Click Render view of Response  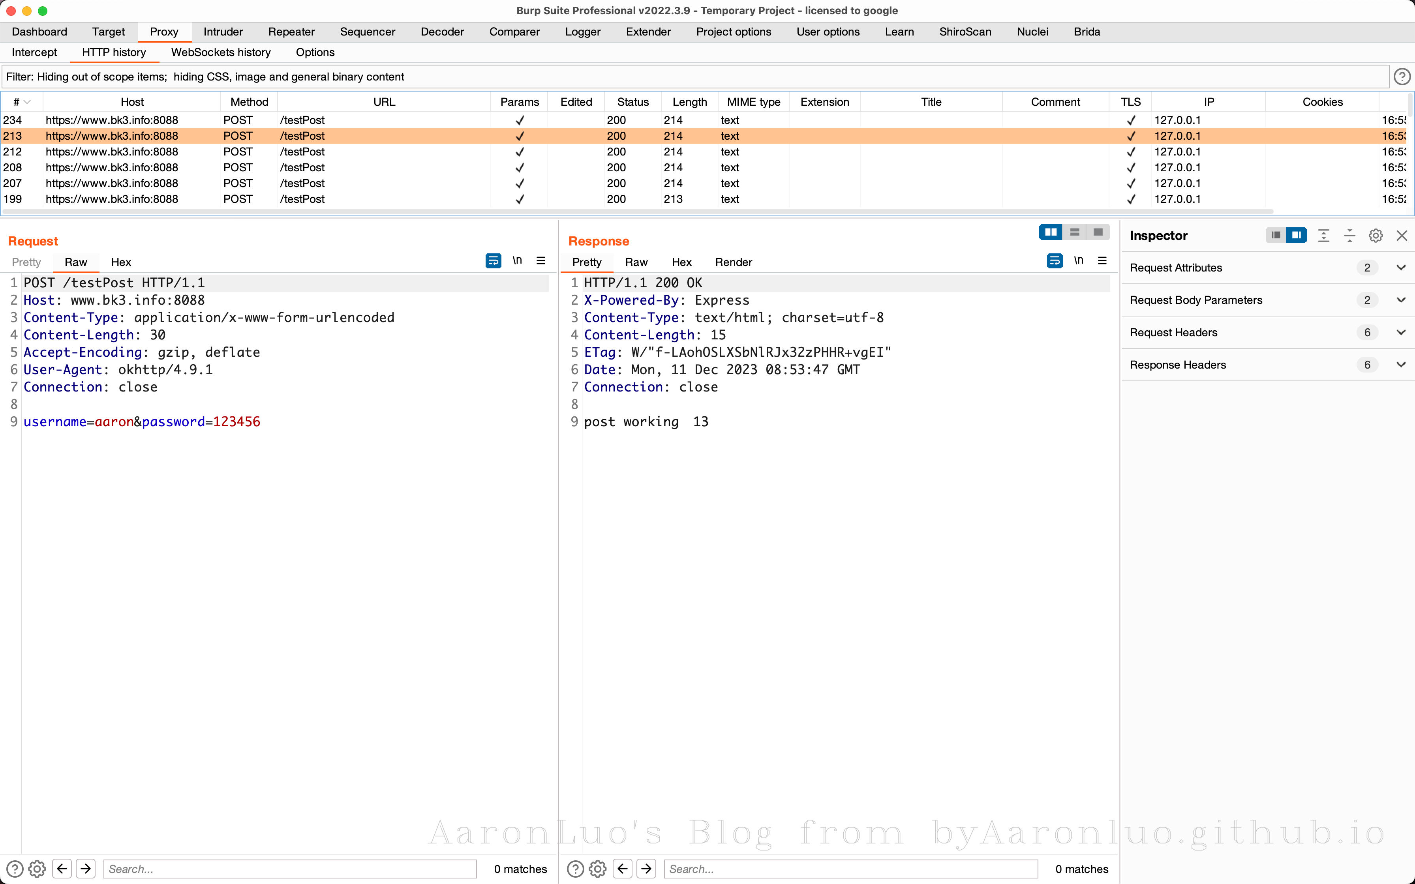tap(733, 262)
